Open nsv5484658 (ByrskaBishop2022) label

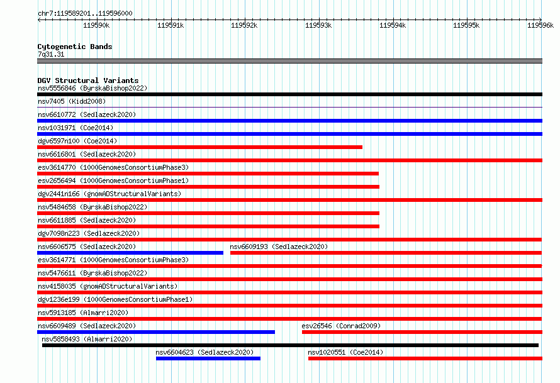point(92,207)
